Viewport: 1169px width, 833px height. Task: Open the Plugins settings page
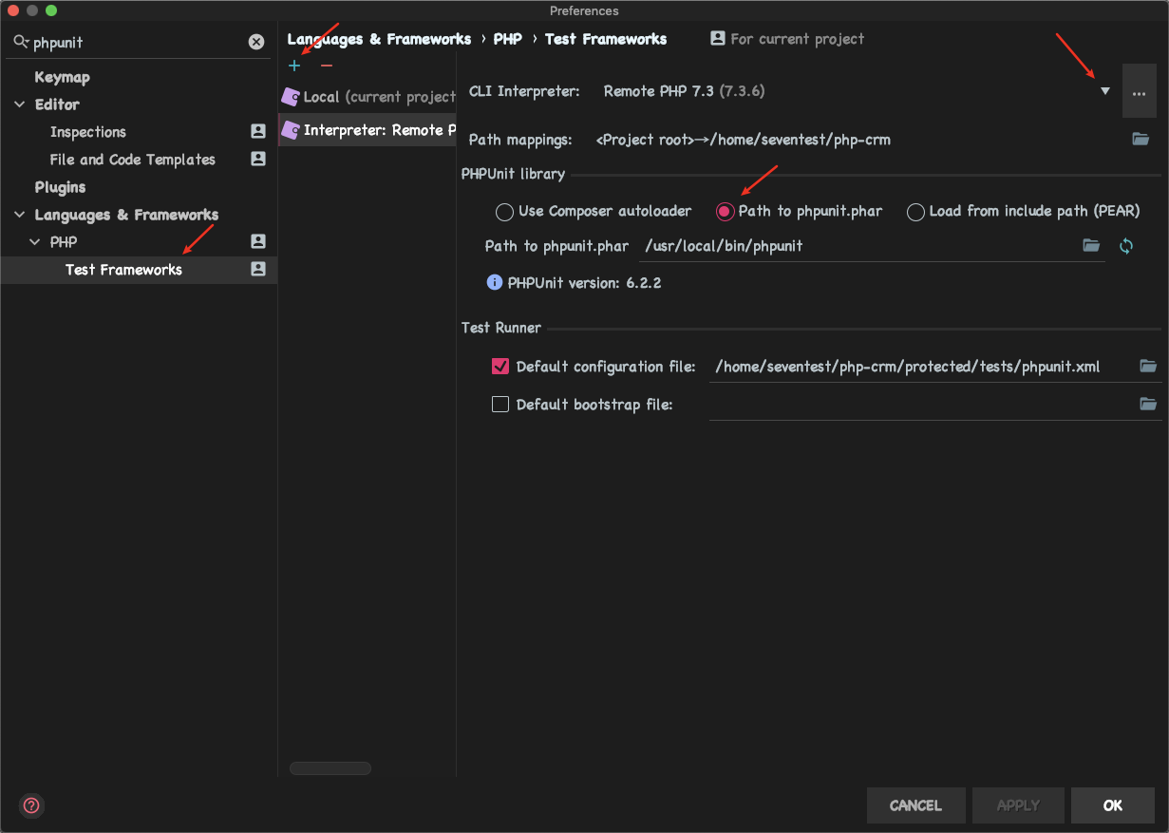pos(60,187)
